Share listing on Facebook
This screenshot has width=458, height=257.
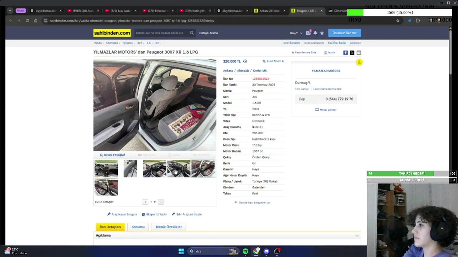pyautogui.click(x=345, y=52)
